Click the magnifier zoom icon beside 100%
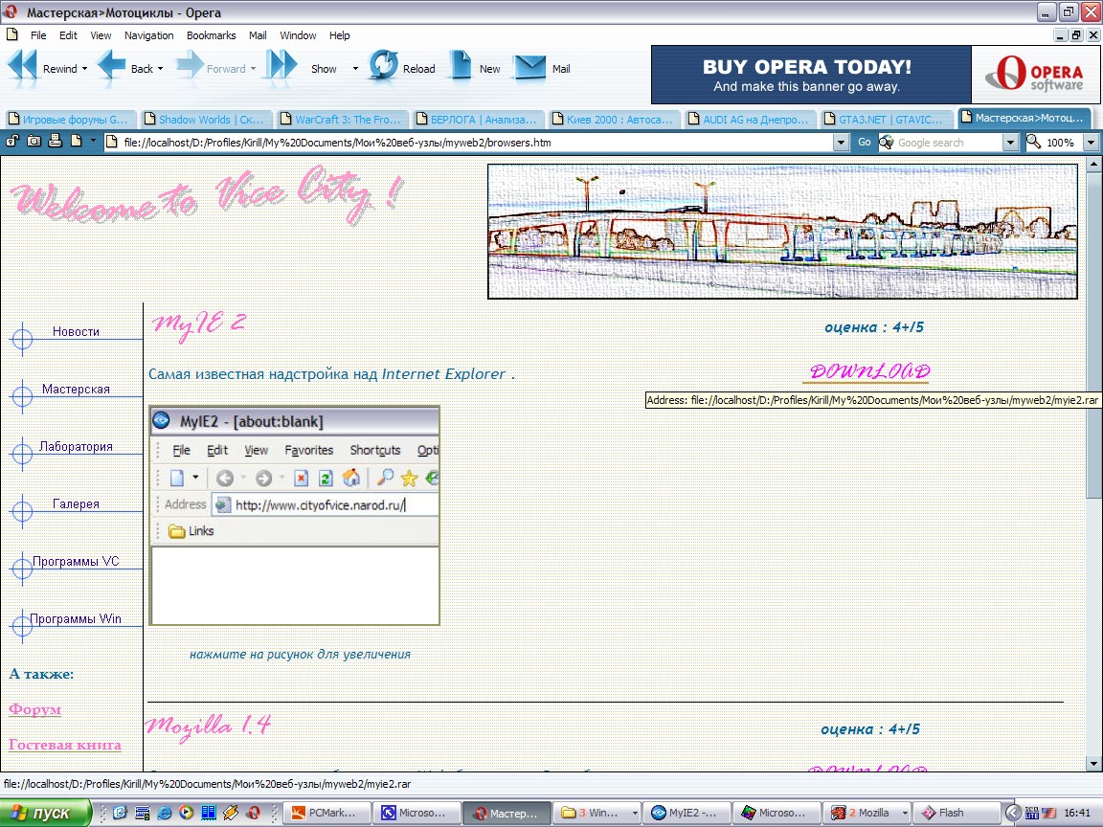Image resolution: width=1103 pixels, height=827 pixels. click(x=1033, y=142)
